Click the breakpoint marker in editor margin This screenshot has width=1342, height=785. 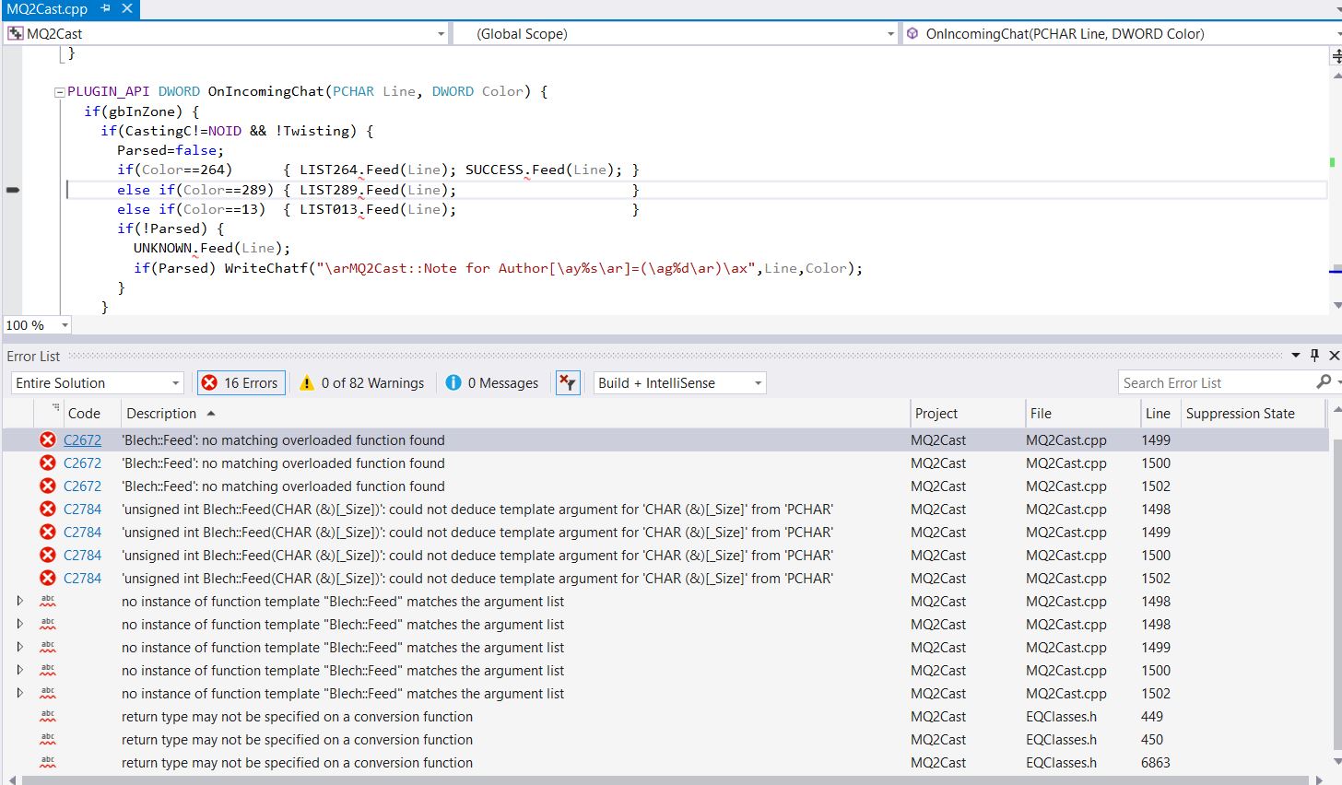click(x=13, y=190)
